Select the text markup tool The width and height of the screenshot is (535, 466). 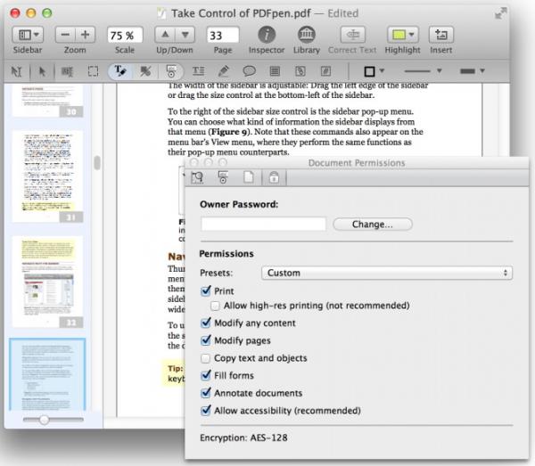[120, 71]
